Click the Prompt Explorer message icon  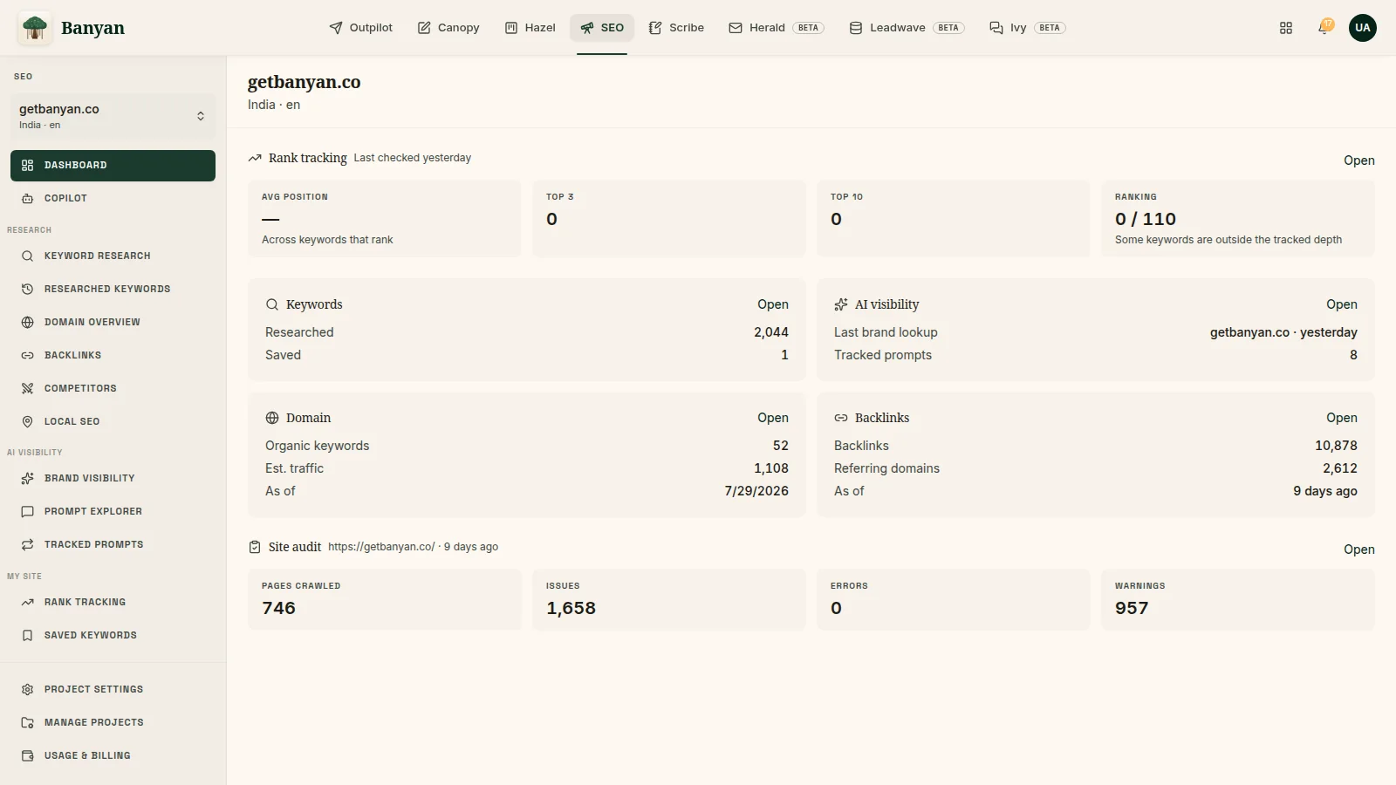(x=27, y=511)
